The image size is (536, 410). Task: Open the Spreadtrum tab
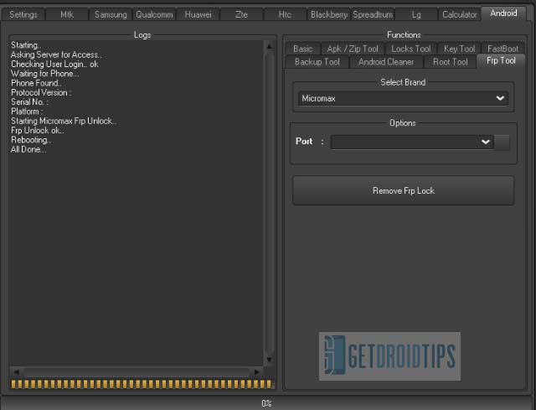click(373, 15)
